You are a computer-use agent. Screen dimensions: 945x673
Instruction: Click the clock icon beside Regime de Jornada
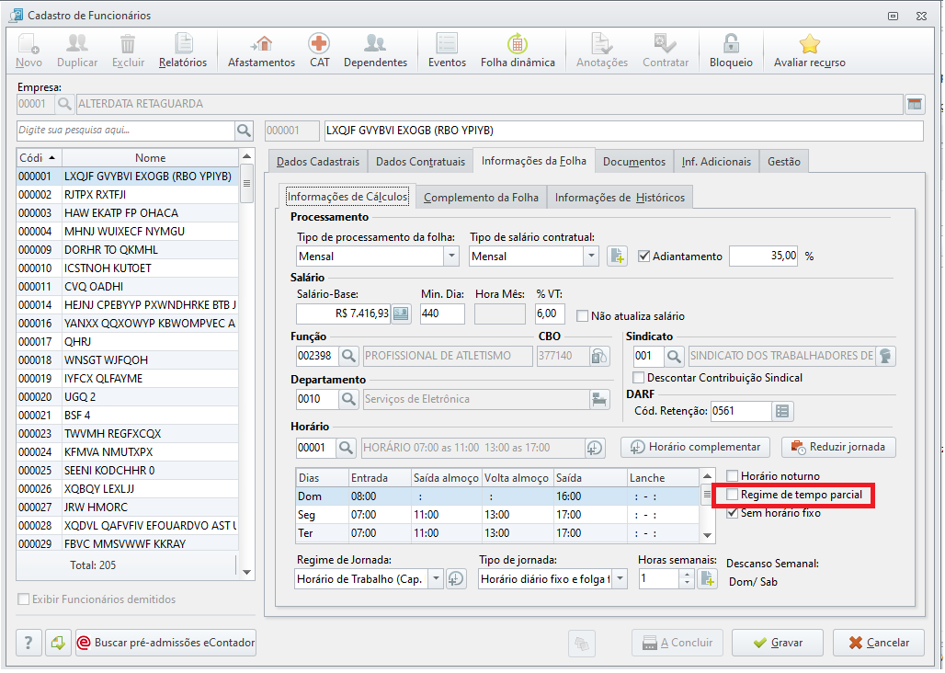(x=456, y=579)
